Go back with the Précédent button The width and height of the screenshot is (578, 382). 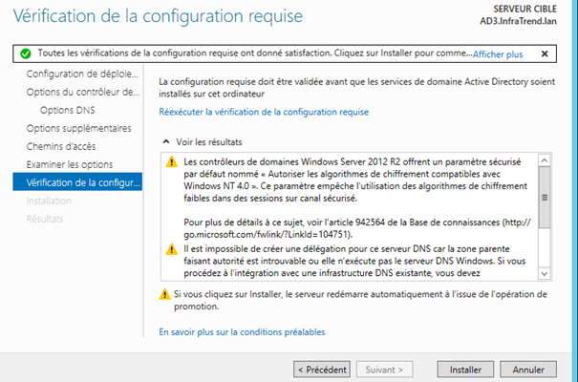[320, 368]
